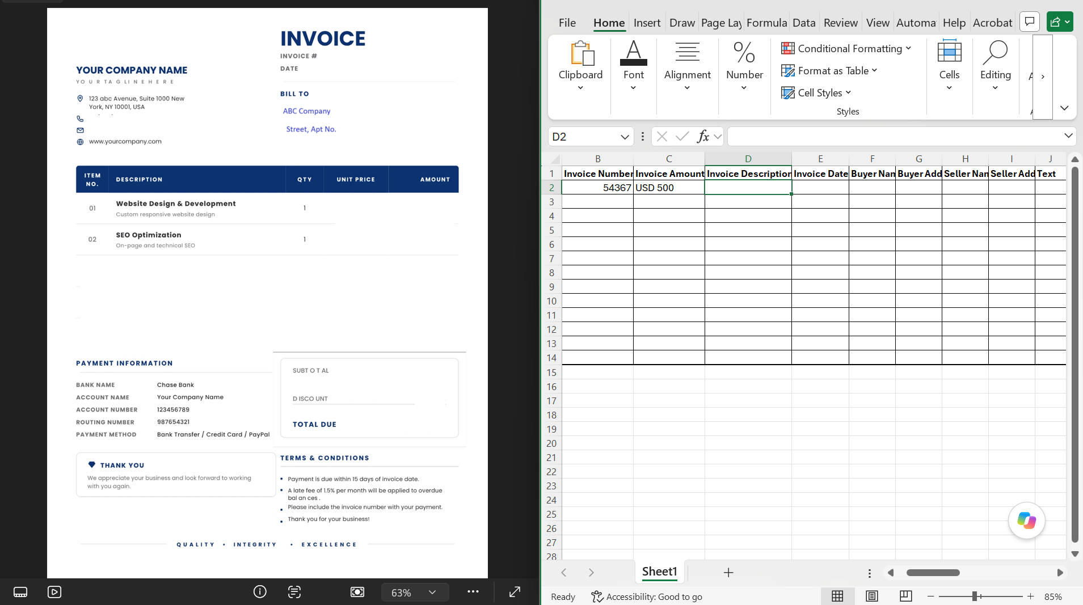Screen dimensions: 1083x605
Task: Click the fit-to-screen icon in viewer
Action: (x=357, y=592)
